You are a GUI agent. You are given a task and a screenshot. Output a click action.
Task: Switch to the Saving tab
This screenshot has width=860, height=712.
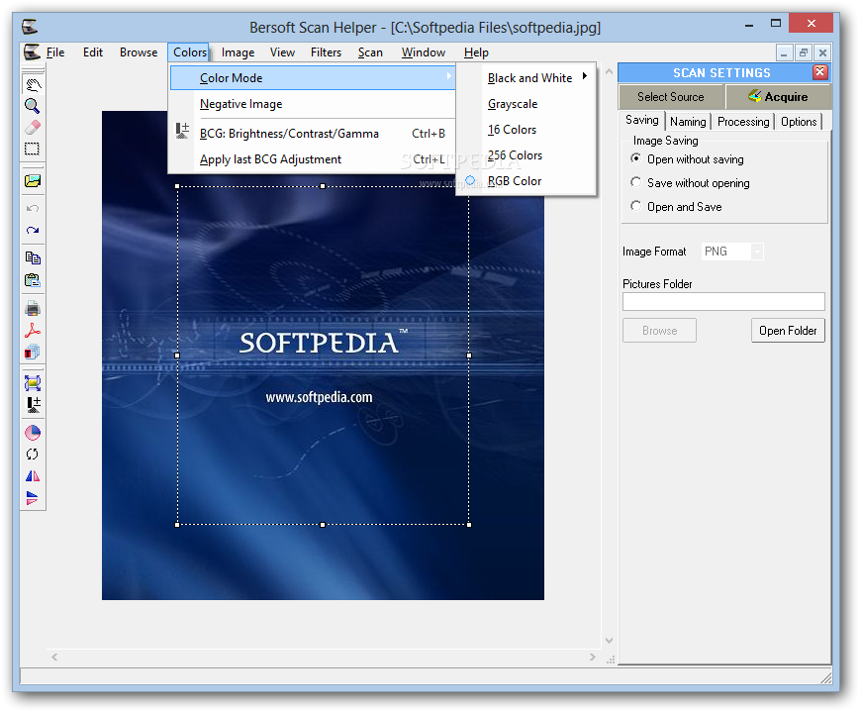click(642, 120)
